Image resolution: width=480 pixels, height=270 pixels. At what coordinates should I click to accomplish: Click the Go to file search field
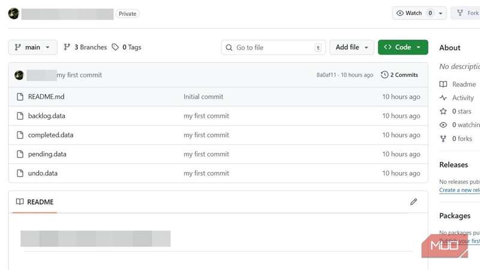coord(272,47)
